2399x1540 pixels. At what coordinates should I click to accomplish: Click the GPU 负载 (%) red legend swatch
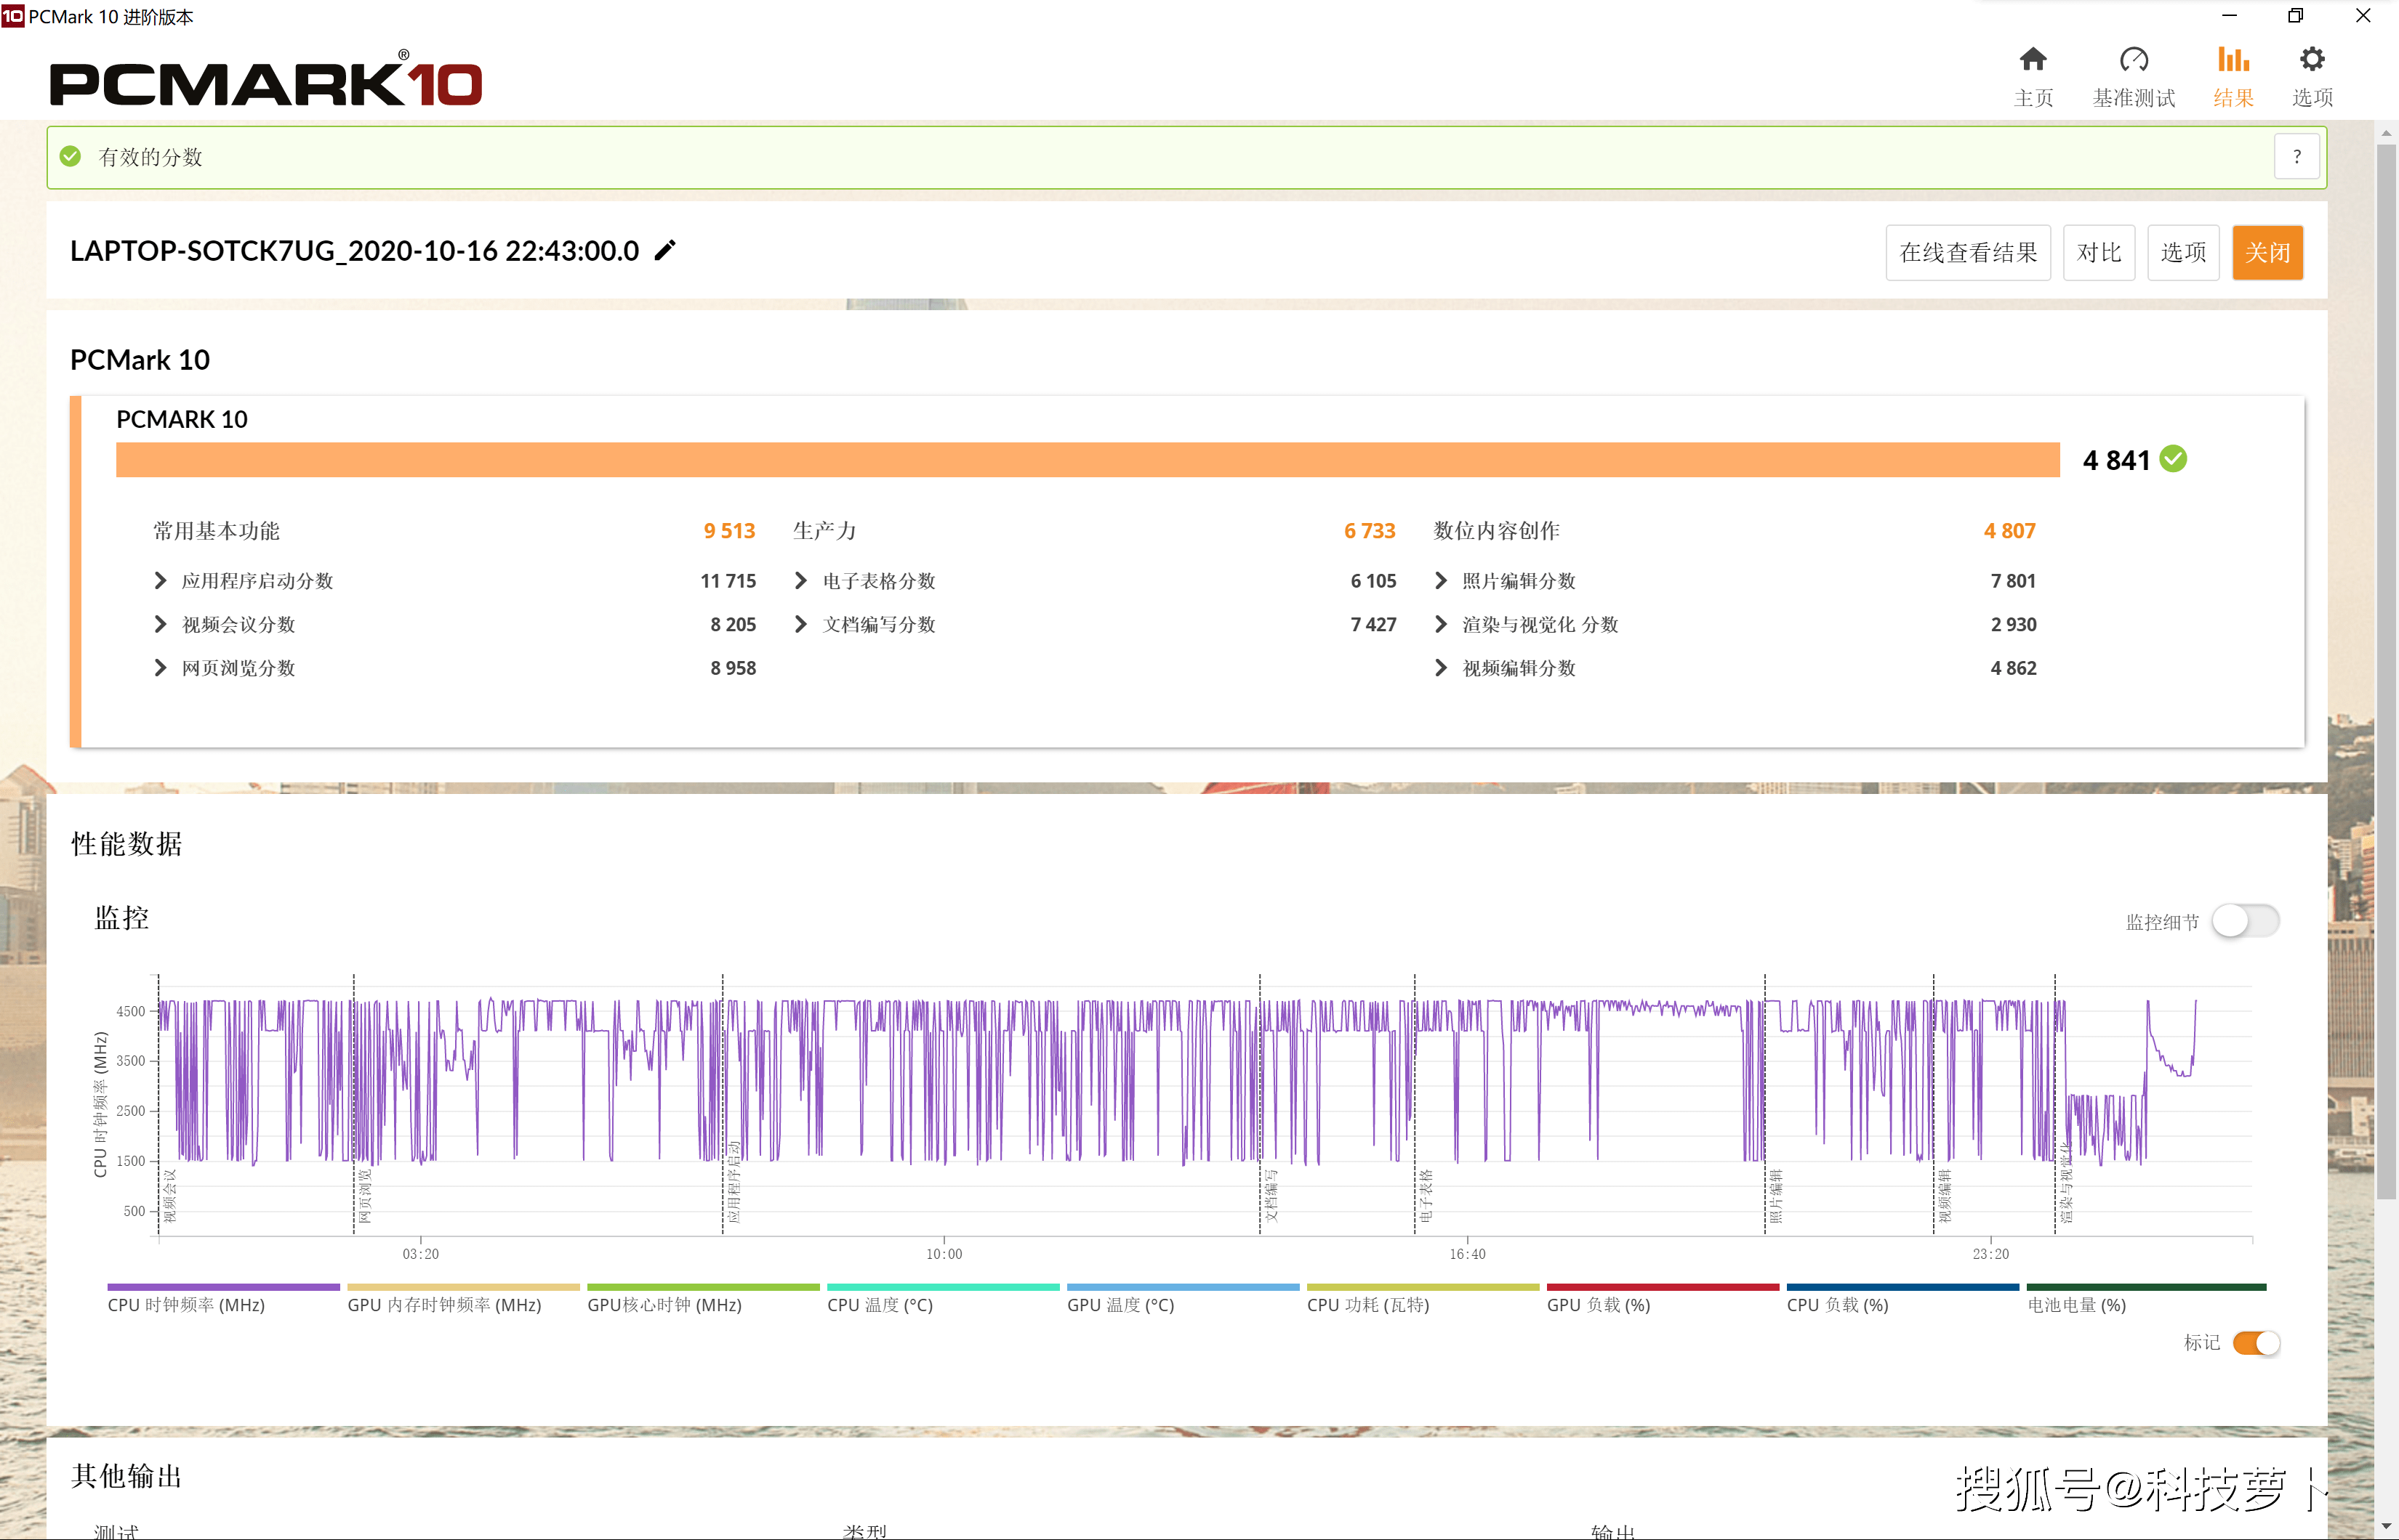[1663, 1287]
